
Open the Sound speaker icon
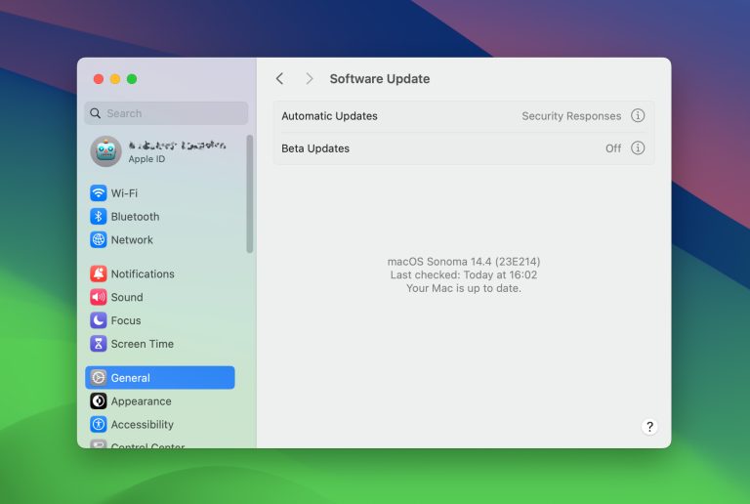(x=99, y=298)
